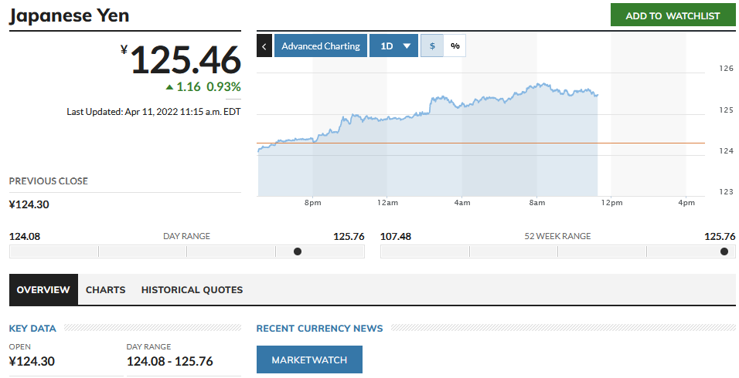Click the Day Range slider dot
Screen dimensions: 739x378
pos(298,251)
